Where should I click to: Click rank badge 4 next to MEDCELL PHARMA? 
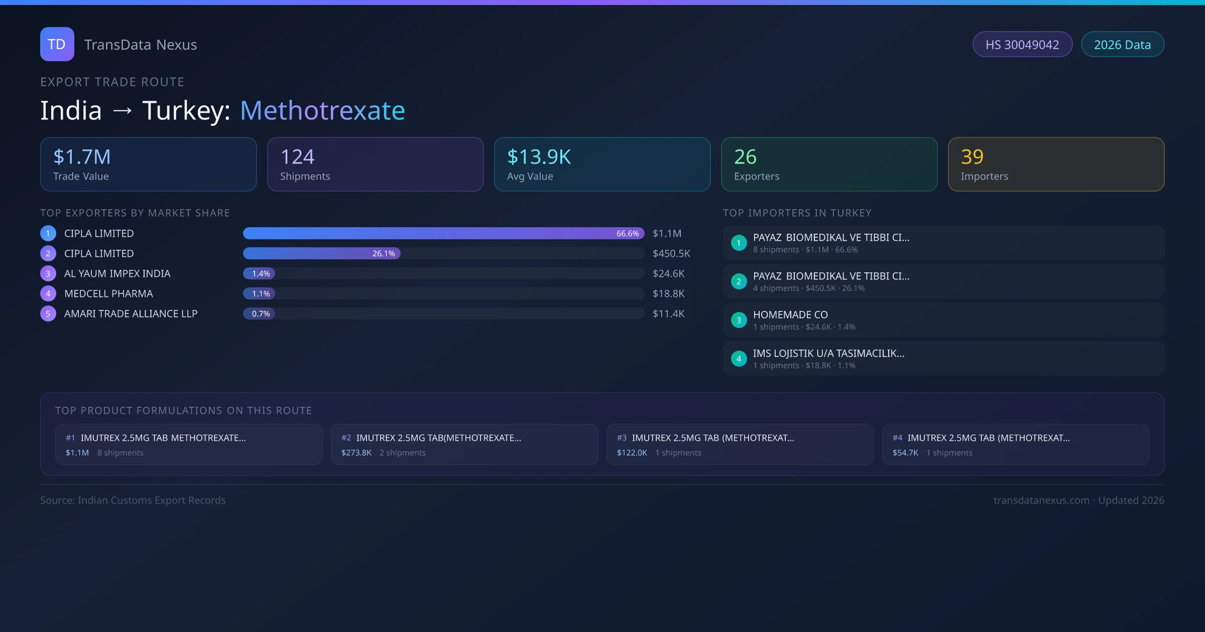click(48, 293)
